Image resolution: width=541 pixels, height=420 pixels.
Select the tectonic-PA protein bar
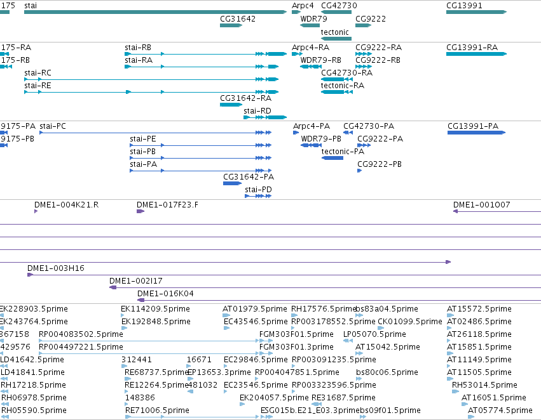click(x=332, y=159)
